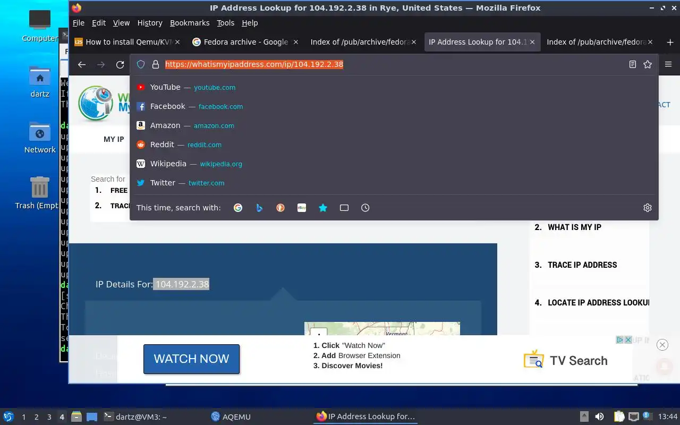
Task: Search with Google this time
Action: [238, 208]
